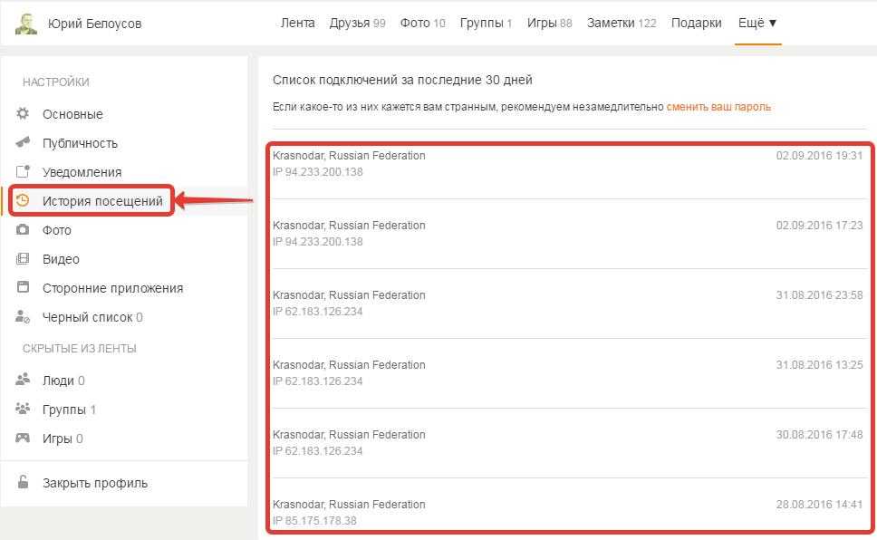Open Уведомления settings
877x540 pixels.
[x=82, y=172]
